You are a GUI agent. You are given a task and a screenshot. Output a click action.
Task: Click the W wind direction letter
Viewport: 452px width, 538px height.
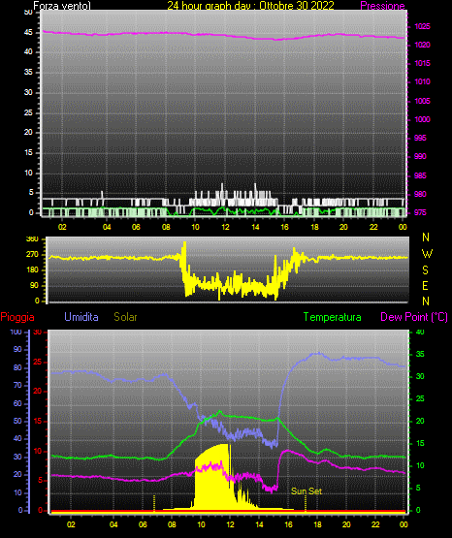(427, 254)
